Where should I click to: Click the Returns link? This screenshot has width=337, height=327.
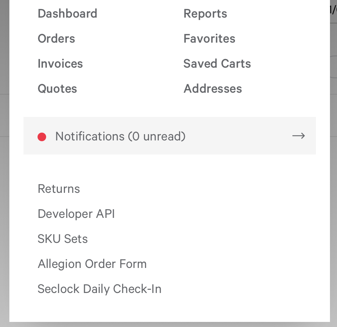coord(59,189)
